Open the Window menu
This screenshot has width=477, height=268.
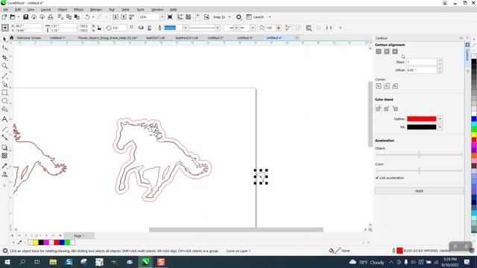157,10
